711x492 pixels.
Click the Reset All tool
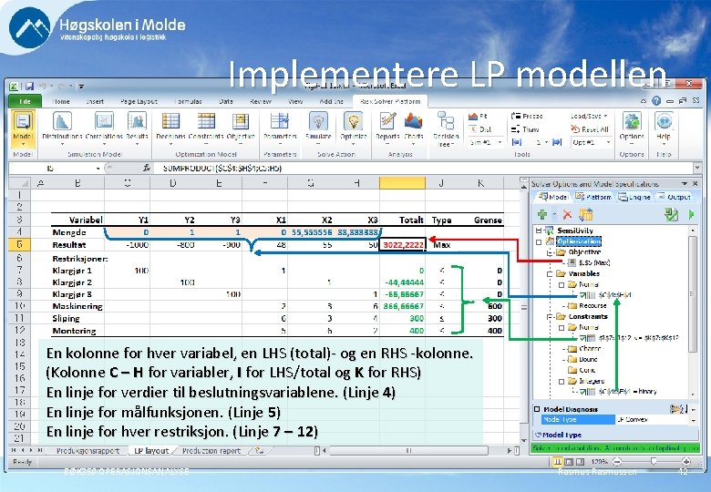[589, 129]
